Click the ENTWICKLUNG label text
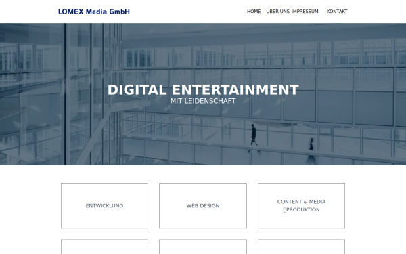This screenshot has width=406, height=254. [105, 205]
